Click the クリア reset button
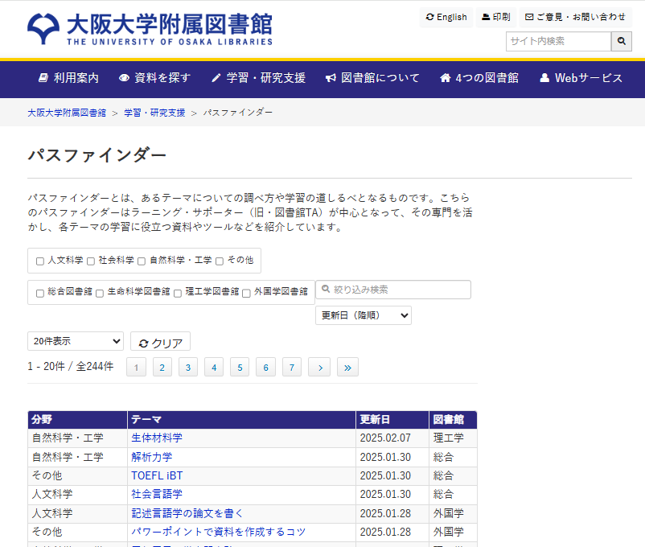645x547 pixels. pyautogui.click(x=160, y=343)
